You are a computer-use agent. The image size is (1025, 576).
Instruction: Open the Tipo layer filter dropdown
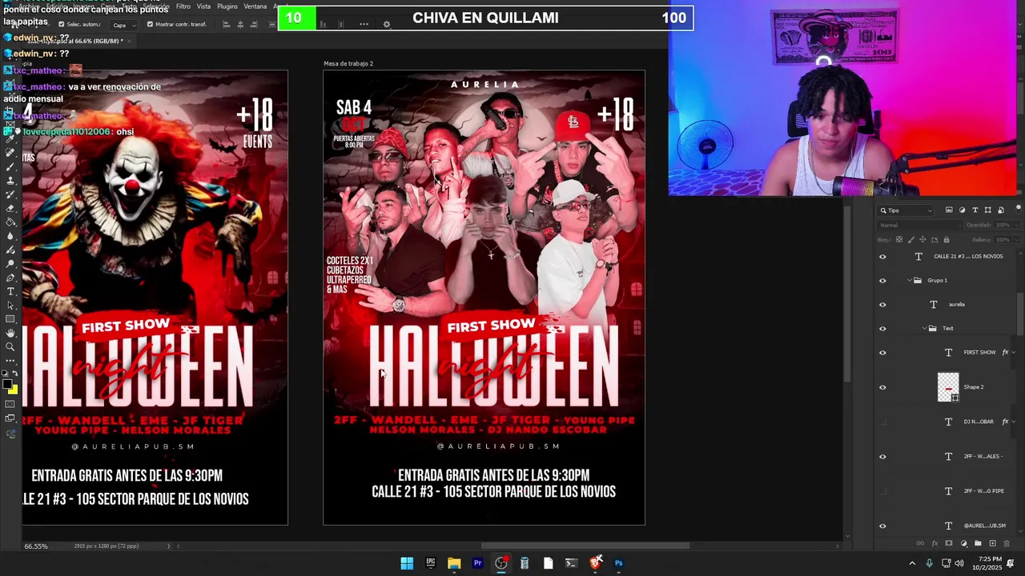click(906, 210)
